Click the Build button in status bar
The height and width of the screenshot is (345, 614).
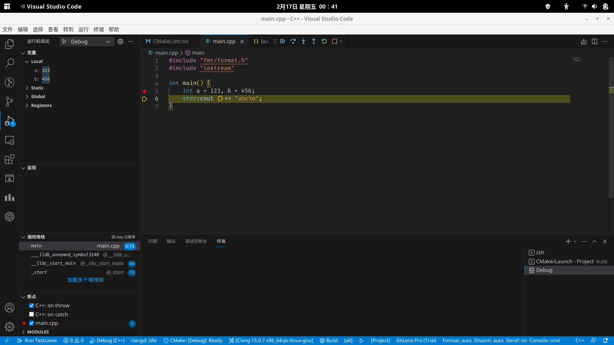[x=329, y=341]
